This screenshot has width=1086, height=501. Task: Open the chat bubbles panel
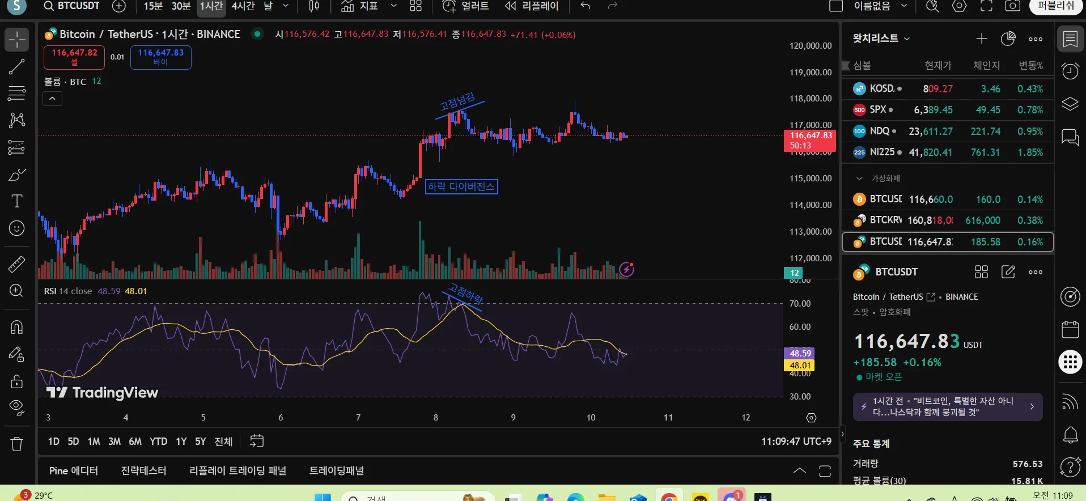1070,138
